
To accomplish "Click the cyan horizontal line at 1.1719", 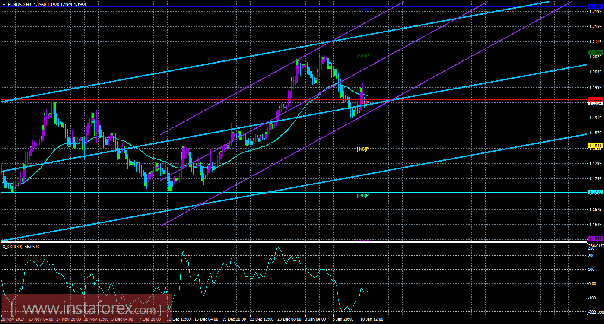I will [294, 192].
